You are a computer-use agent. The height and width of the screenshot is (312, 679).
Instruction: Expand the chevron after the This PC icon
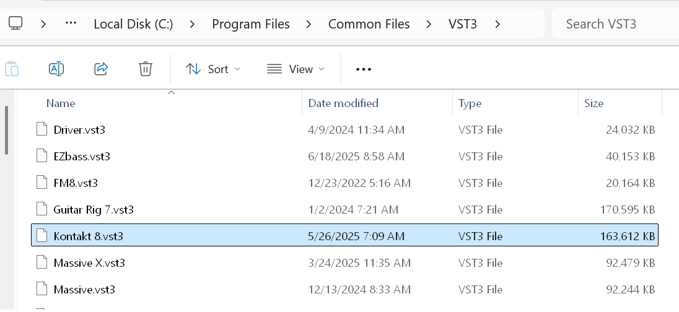tap(43, 24)
